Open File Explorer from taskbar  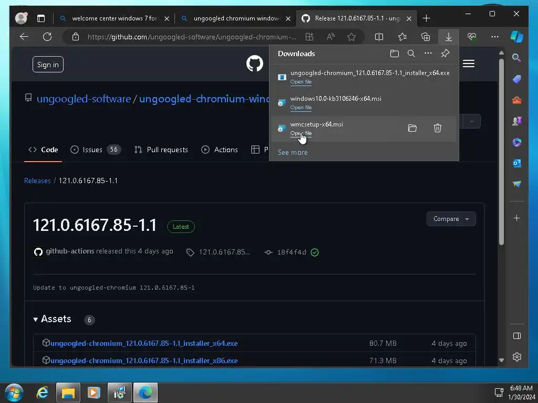[x=68, y=393]
